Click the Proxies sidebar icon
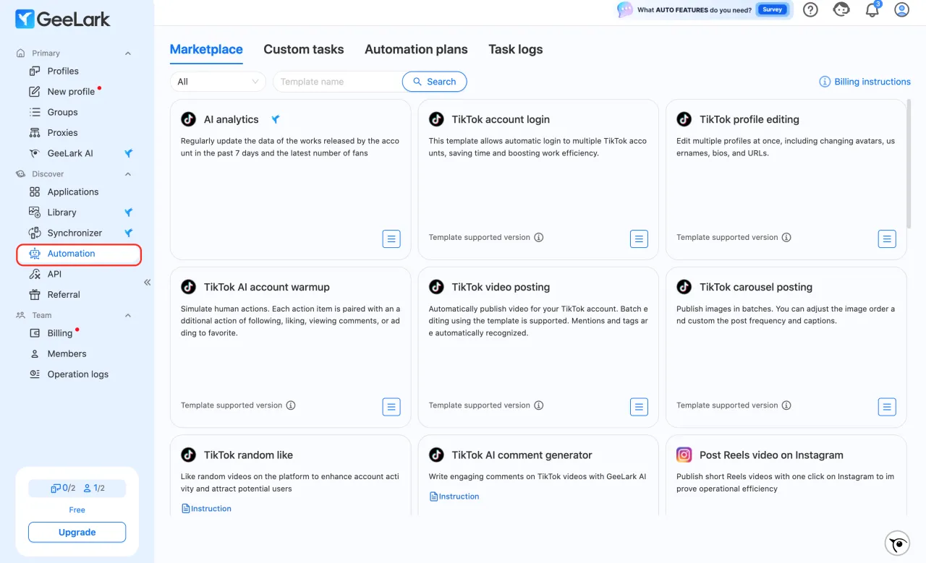The width and height of the screenshot is (926, 563). [x=34, y=133]
